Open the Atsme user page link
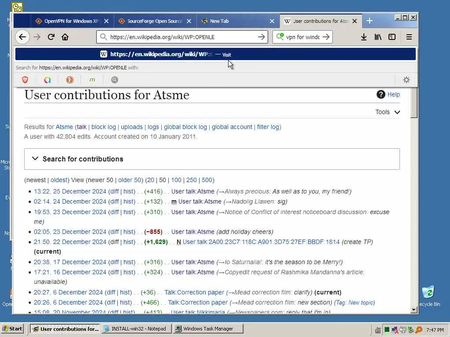The width and height of the screenshot is (450, 337). (64, 127)
